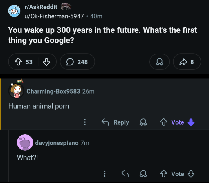Click the r/AskReddit community avatar
Screen dimensions: 209x183
pos(14,11)
